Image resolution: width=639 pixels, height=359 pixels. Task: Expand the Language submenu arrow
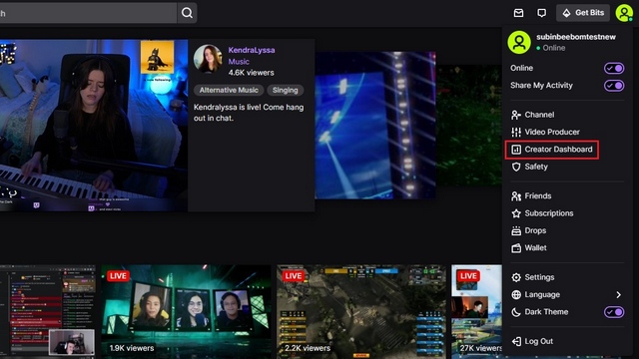(618, 295)
